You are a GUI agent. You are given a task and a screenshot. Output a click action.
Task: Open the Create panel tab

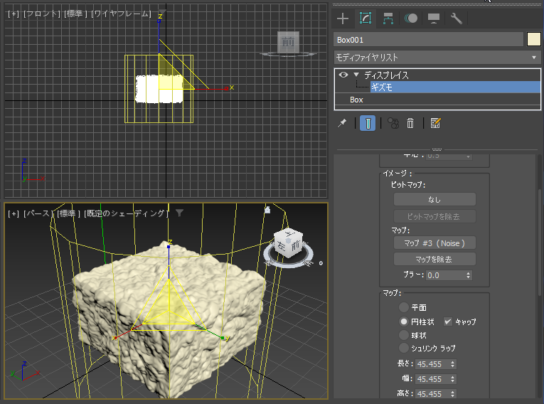pos(343,18)
